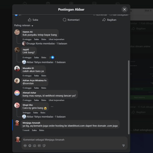Image resolution: width=153 pixels, height=153 pixels.
Task: Click the Komentari speech bubble button
Action: 71,20
